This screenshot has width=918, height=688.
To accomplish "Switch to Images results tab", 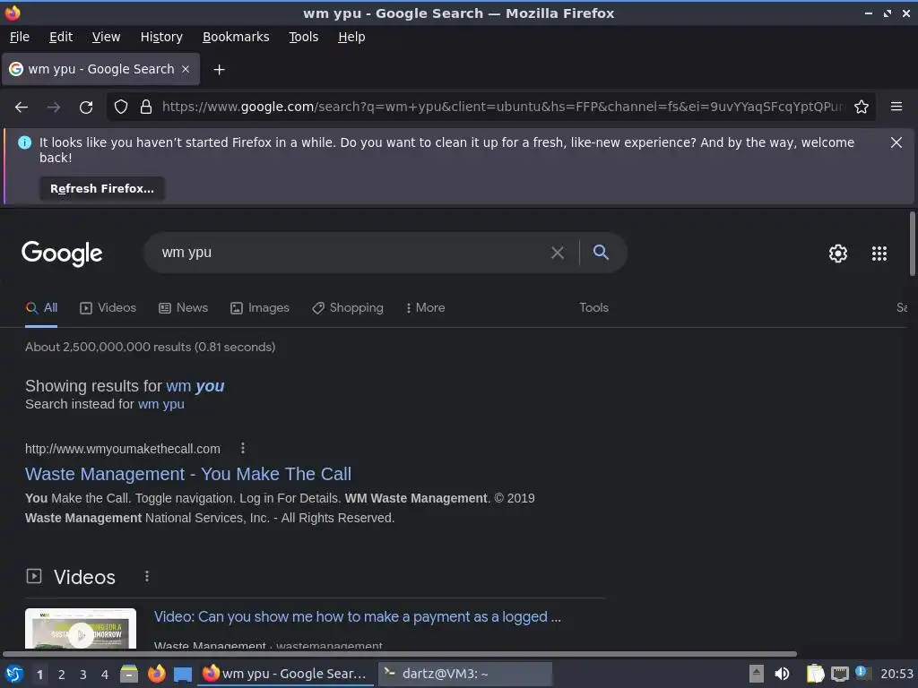I will point(259,308).
